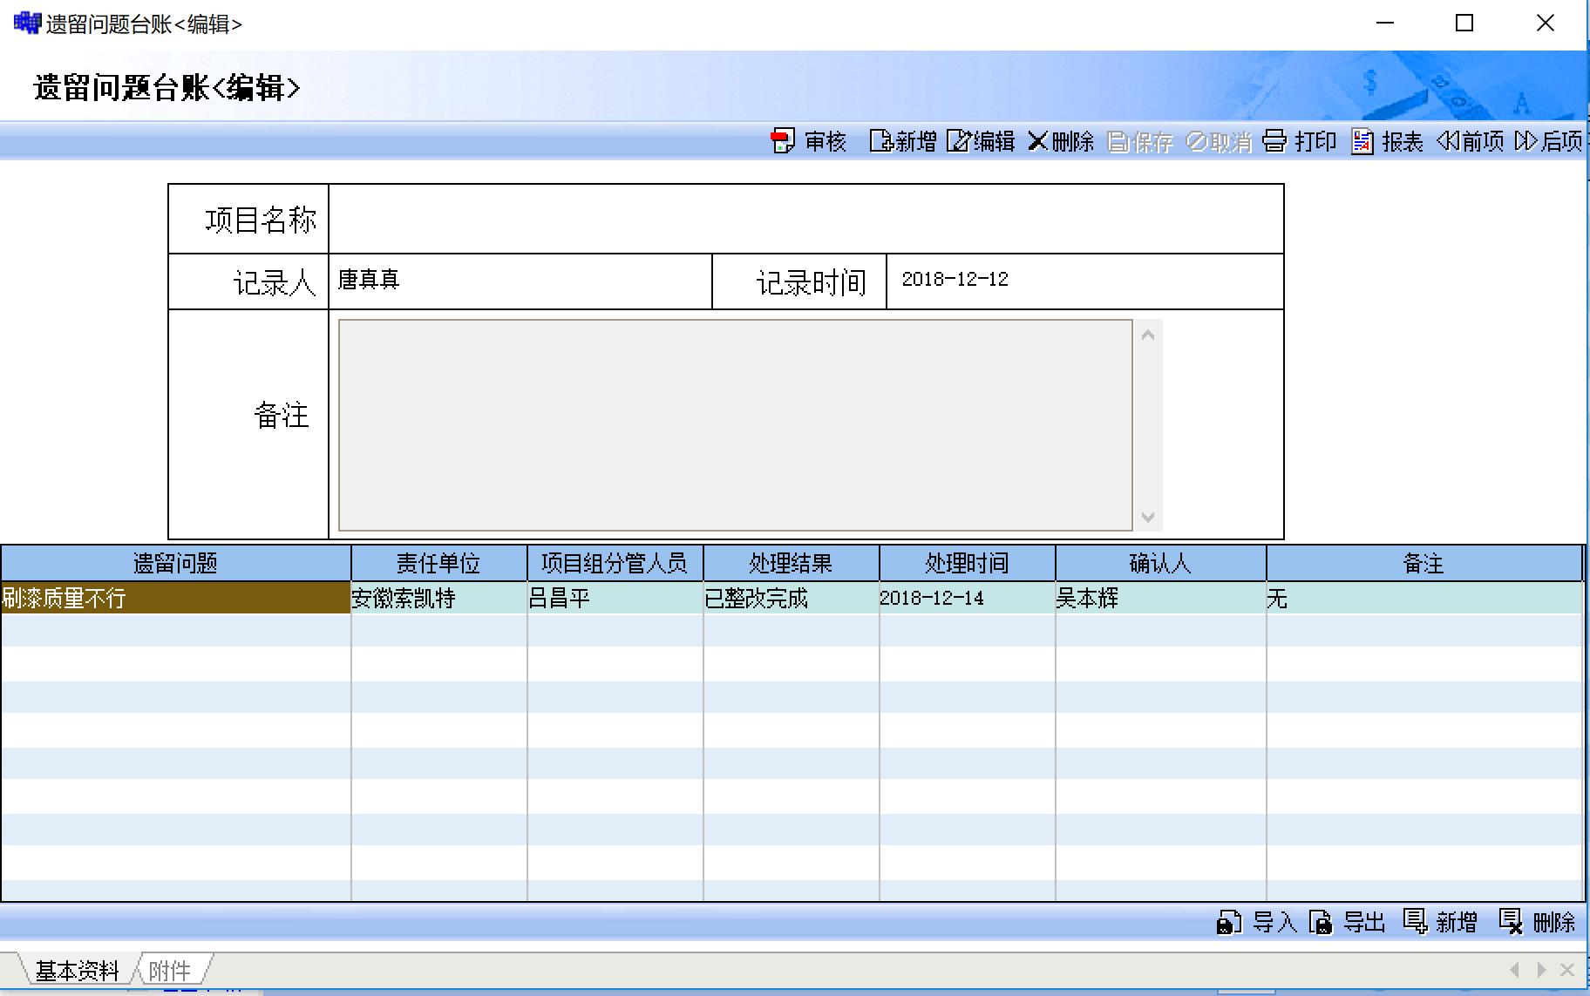Click the 项目名称 input field
This screenshot has height=996, width=1590.
click(x=805, y=220)
